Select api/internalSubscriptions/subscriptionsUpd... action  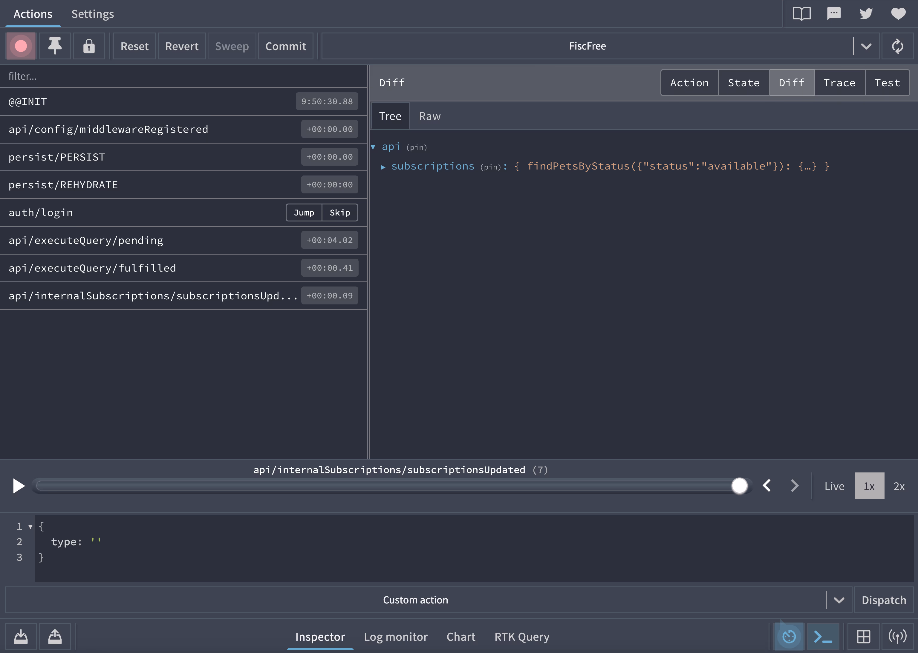183,296
